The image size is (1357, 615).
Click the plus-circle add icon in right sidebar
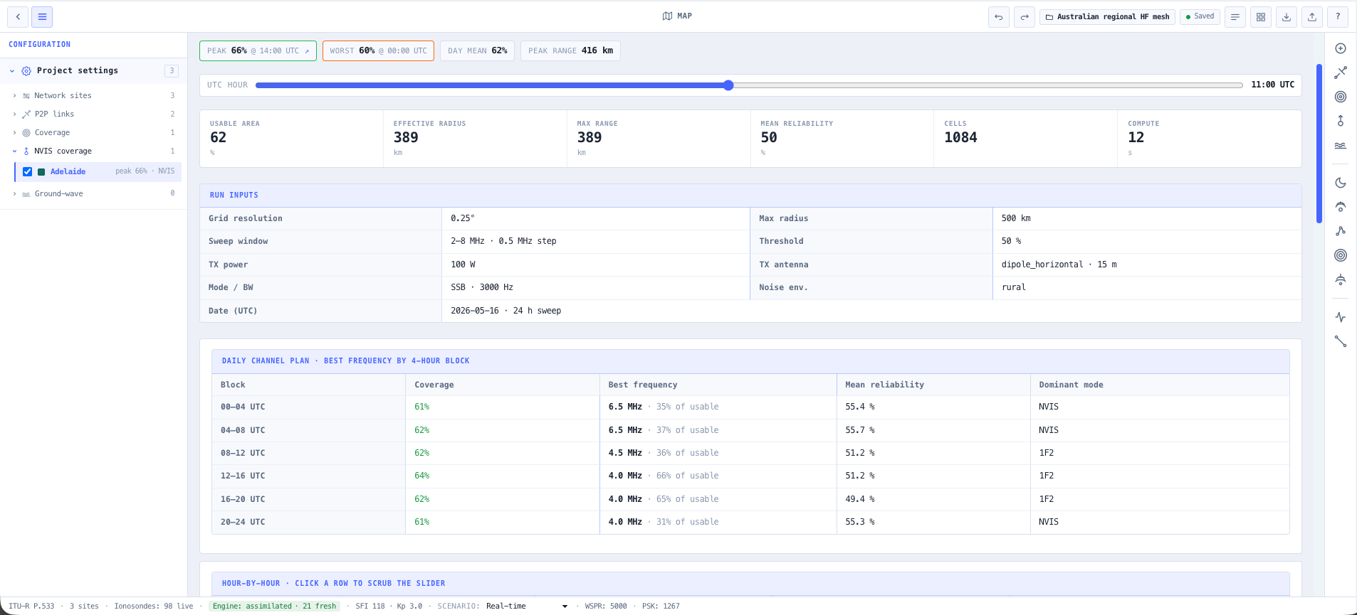pyautogui.click(x=1341, y=48)
